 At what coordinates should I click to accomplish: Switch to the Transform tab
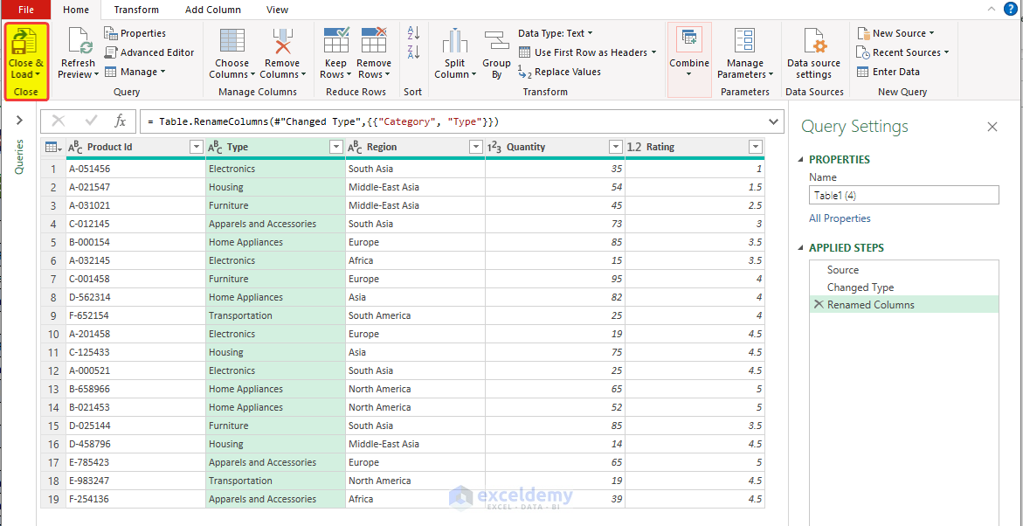tap(136, 10)
